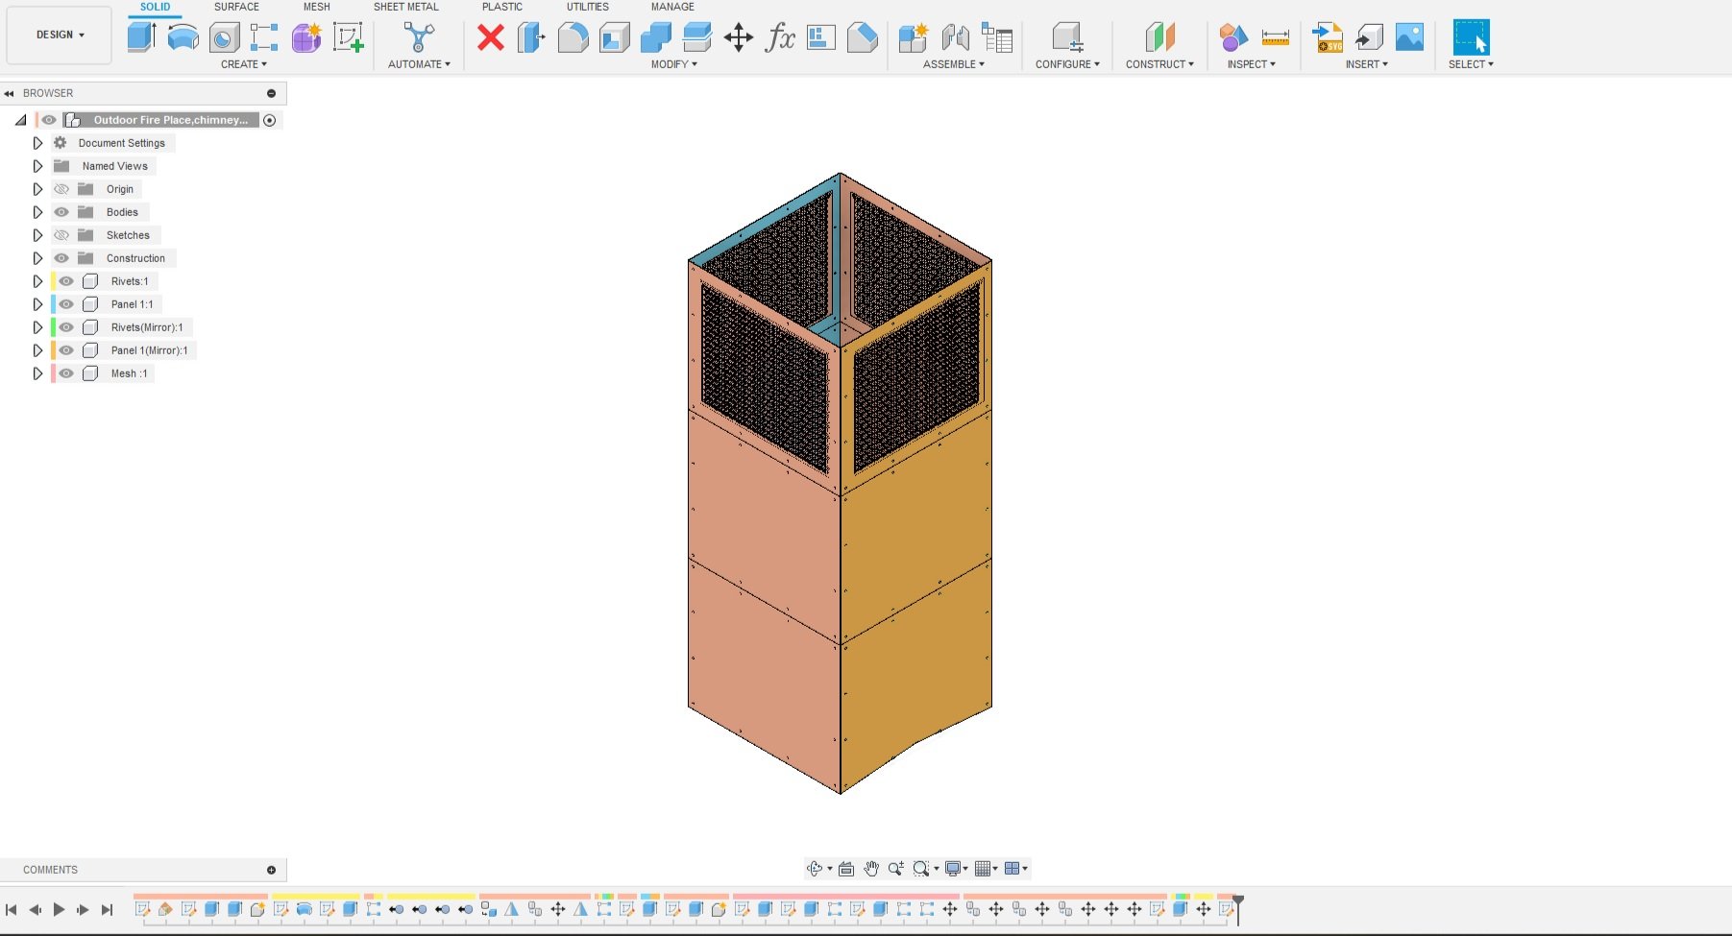Switch to the SHEET METAL tab
The width and height of the screenshot is (1732, 936).
(405, 7)
